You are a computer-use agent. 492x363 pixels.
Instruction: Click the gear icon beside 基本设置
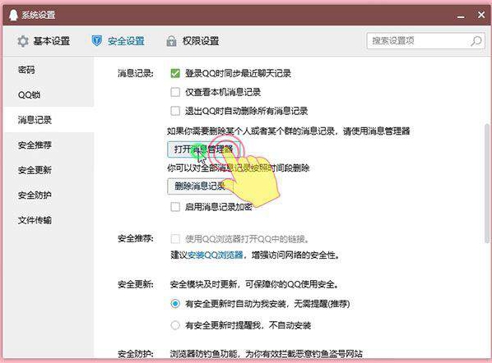[22, 41]
